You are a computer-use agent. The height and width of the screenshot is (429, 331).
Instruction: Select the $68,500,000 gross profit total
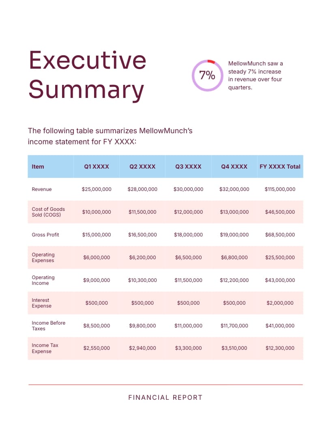[x=280, y=235]
